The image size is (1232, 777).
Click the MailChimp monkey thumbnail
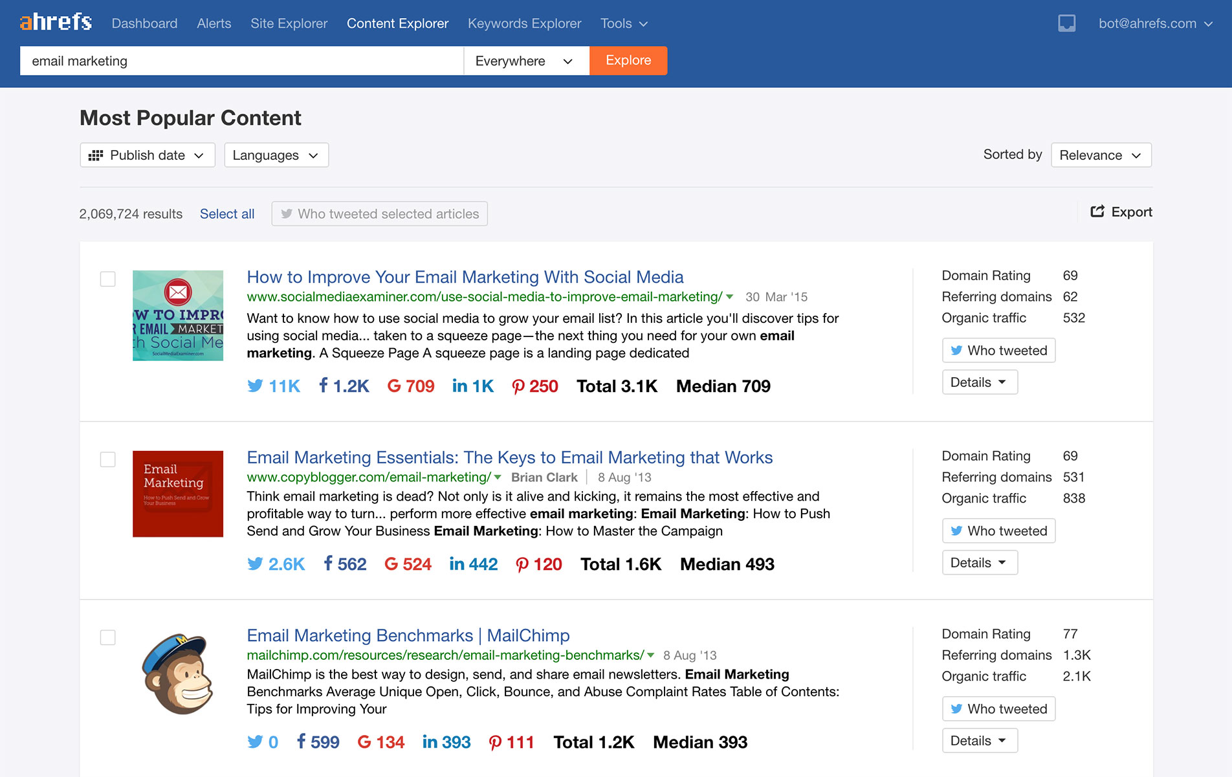[x=178, y=674]
